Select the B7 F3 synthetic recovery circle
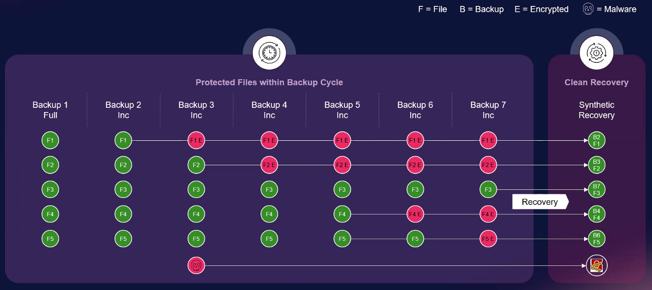This screenshot has height=290, width=652. pos(596,189)
